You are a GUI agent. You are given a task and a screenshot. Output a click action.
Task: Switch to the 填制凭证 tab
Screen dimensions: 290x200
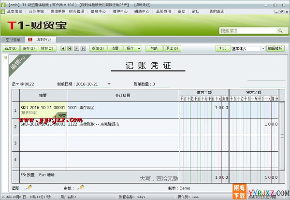click(x=41, y=39)
